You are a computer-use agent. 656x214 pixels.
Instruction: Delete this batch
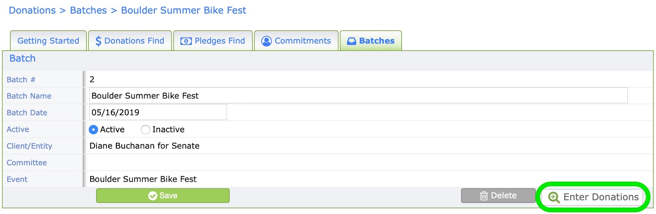[x=498, y=196]
